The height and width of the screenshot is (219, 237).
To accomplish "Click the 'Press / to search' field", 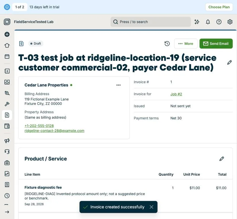I will (150, 22).
